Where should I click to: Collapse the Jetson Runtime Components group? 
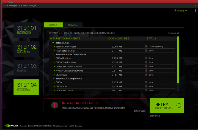pos(53,54)
